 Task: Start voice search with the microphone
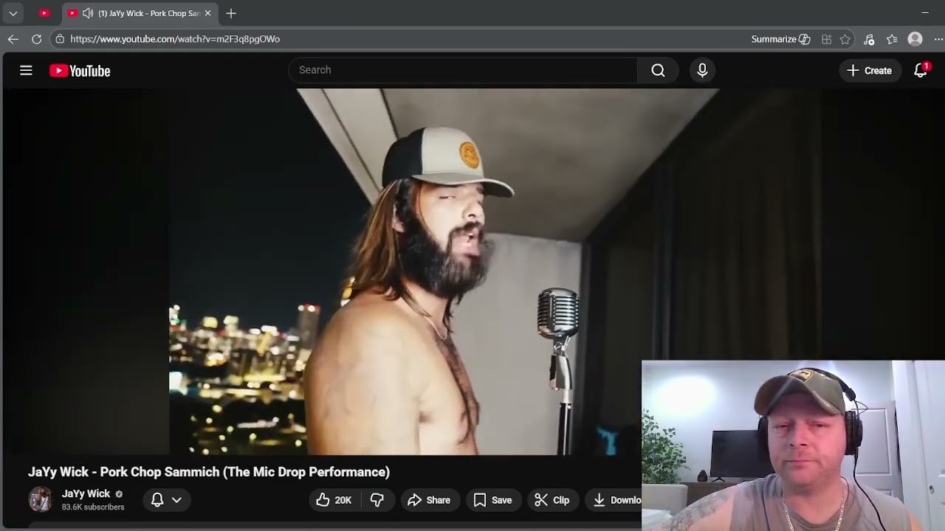[x=702, y=70]
